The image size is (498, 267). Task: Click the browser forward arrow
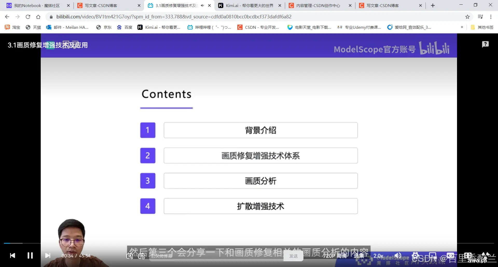pos(17,17)
